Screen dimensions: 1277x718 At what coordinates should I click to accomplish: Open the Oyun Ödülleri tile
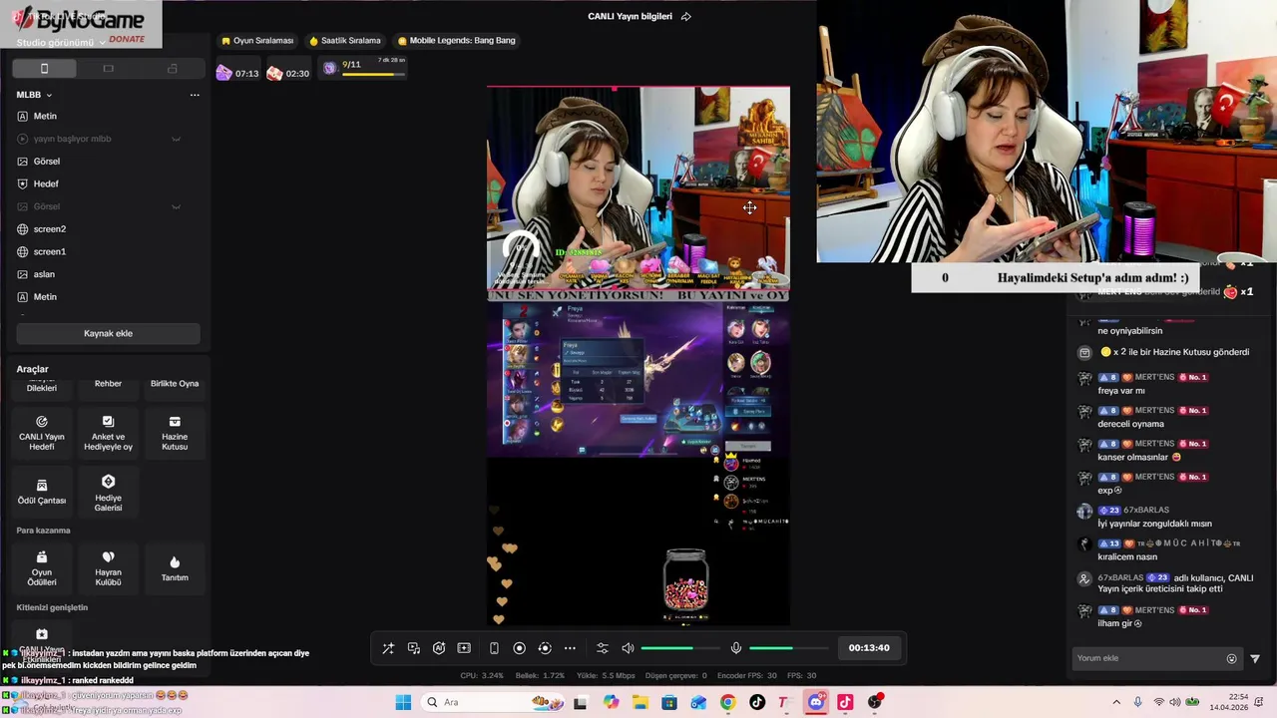[x=42, y=568]
